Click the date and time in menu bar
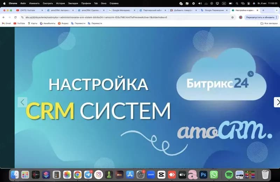The image size is (280, 182). pos(267,3)
